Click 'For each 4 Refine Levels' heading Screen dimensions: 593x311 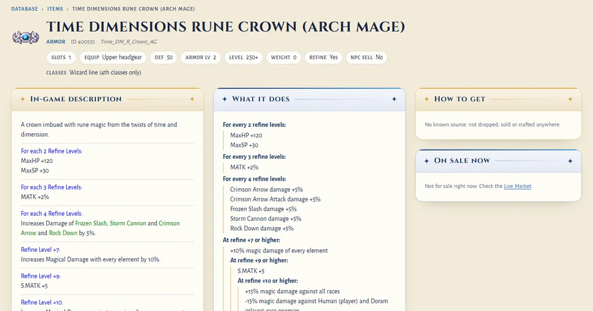pyautogui.click(x=52, y=213)
